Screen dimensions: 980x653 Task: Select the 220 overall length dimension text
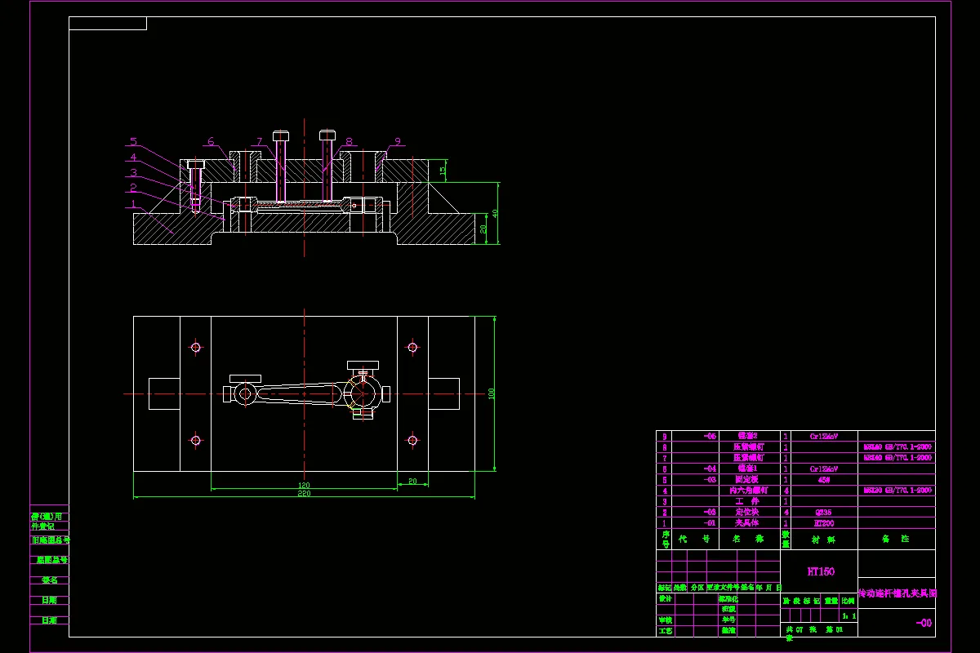click(x=303, y=494)
